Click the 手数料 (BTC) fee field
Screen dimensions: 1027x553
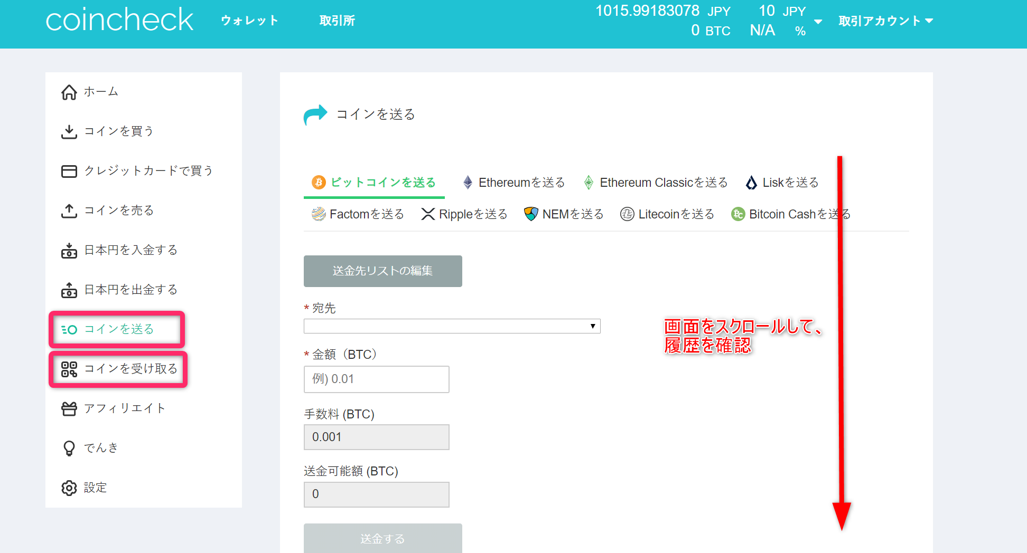377,437
